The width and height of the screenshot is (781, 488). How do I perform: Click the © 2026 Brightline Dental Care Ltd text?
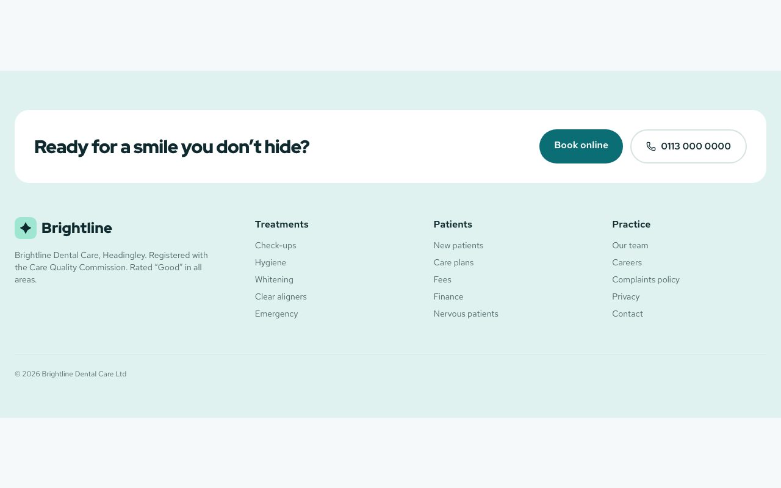pyautogui.click(x=70, y=374)
